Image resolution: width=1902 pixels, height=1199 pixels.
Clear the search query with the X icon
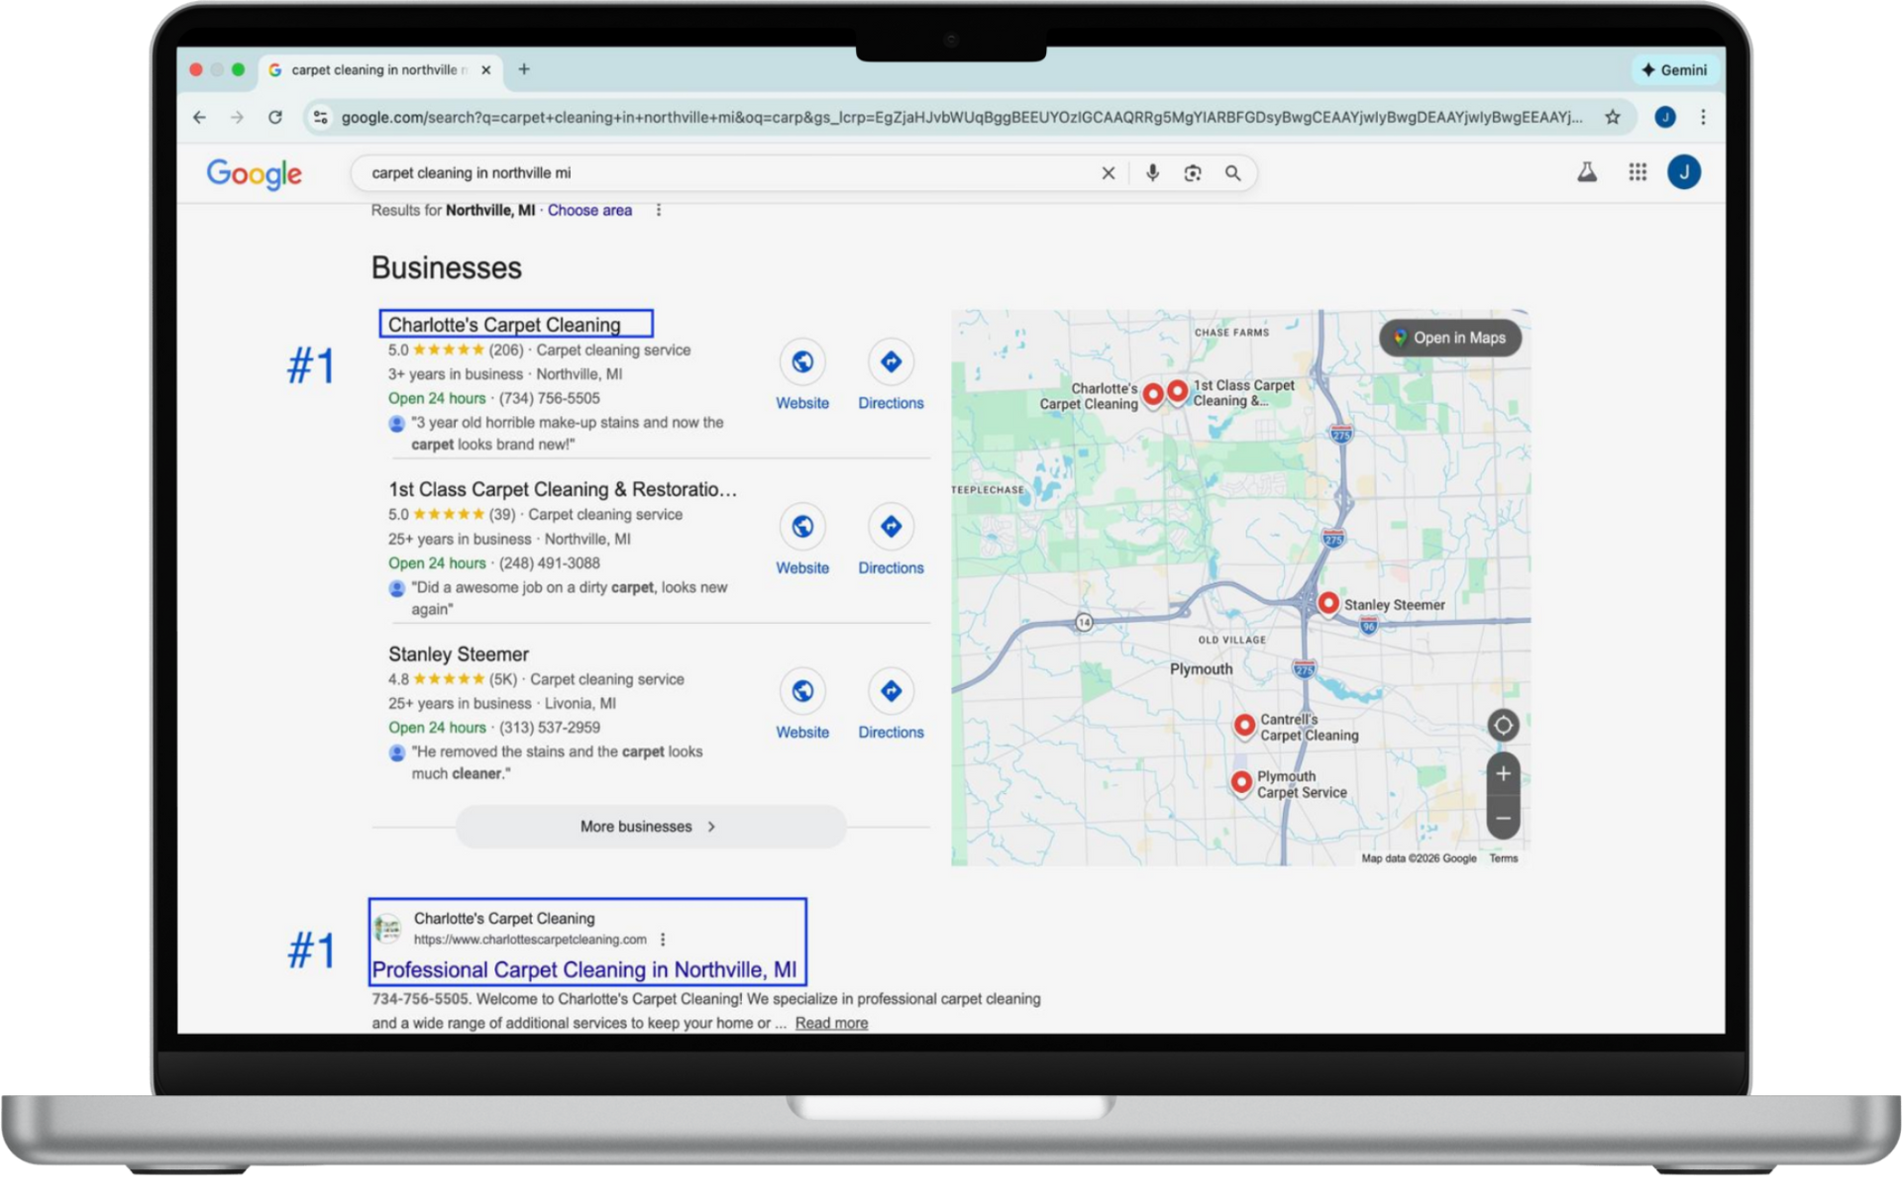(1107, 172)
